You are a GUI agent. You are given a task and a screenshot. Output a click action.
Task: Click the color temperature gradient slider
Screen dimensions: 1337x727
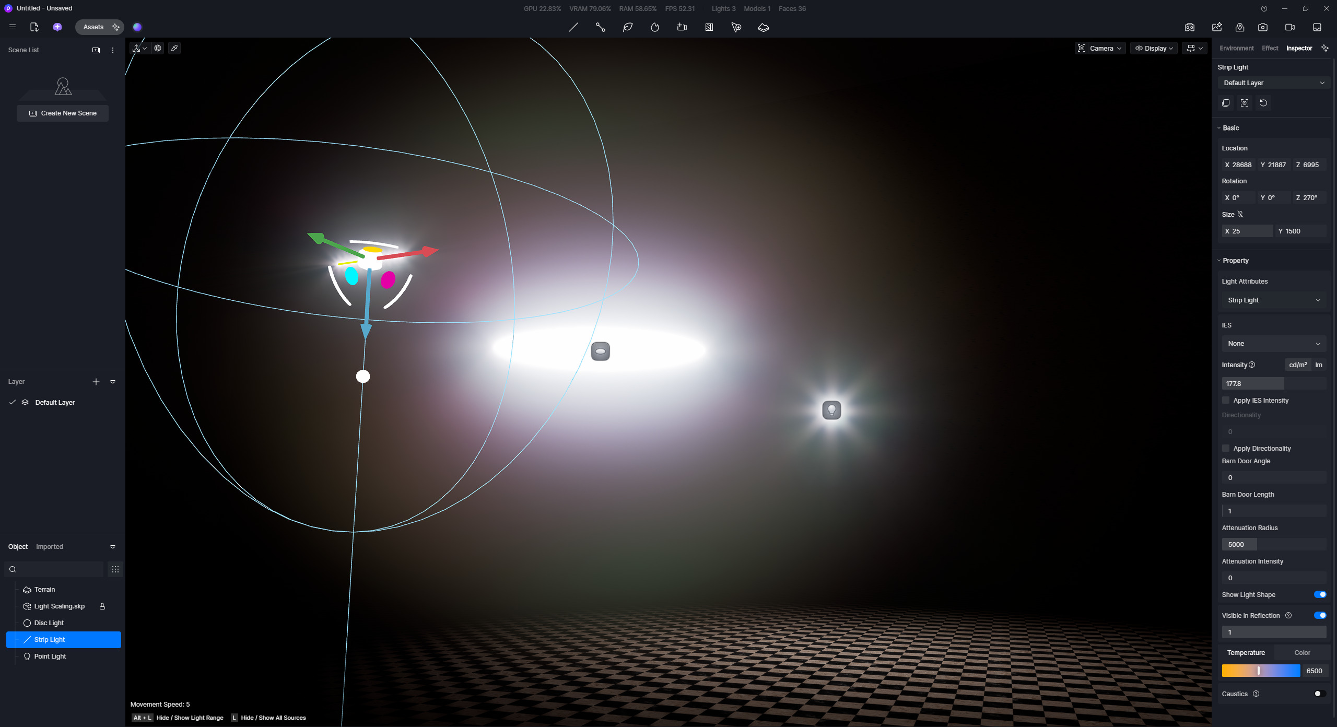point(1261,671)
